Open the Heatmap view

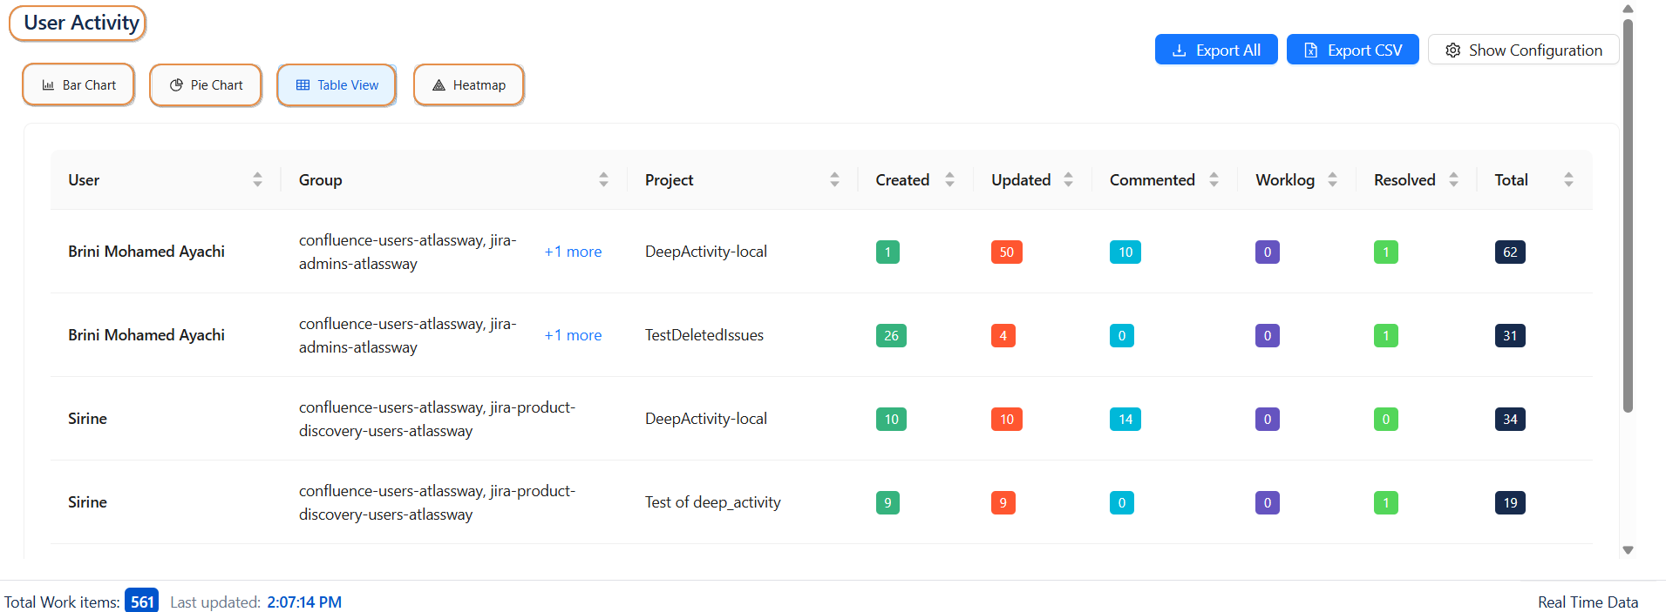coord(468,85)
